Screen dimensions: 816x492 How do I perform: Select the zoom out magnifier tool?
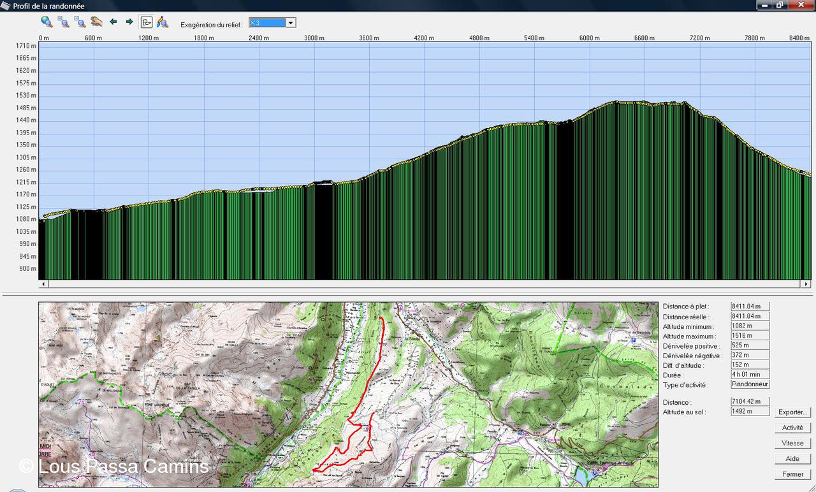tap(80, 22)
